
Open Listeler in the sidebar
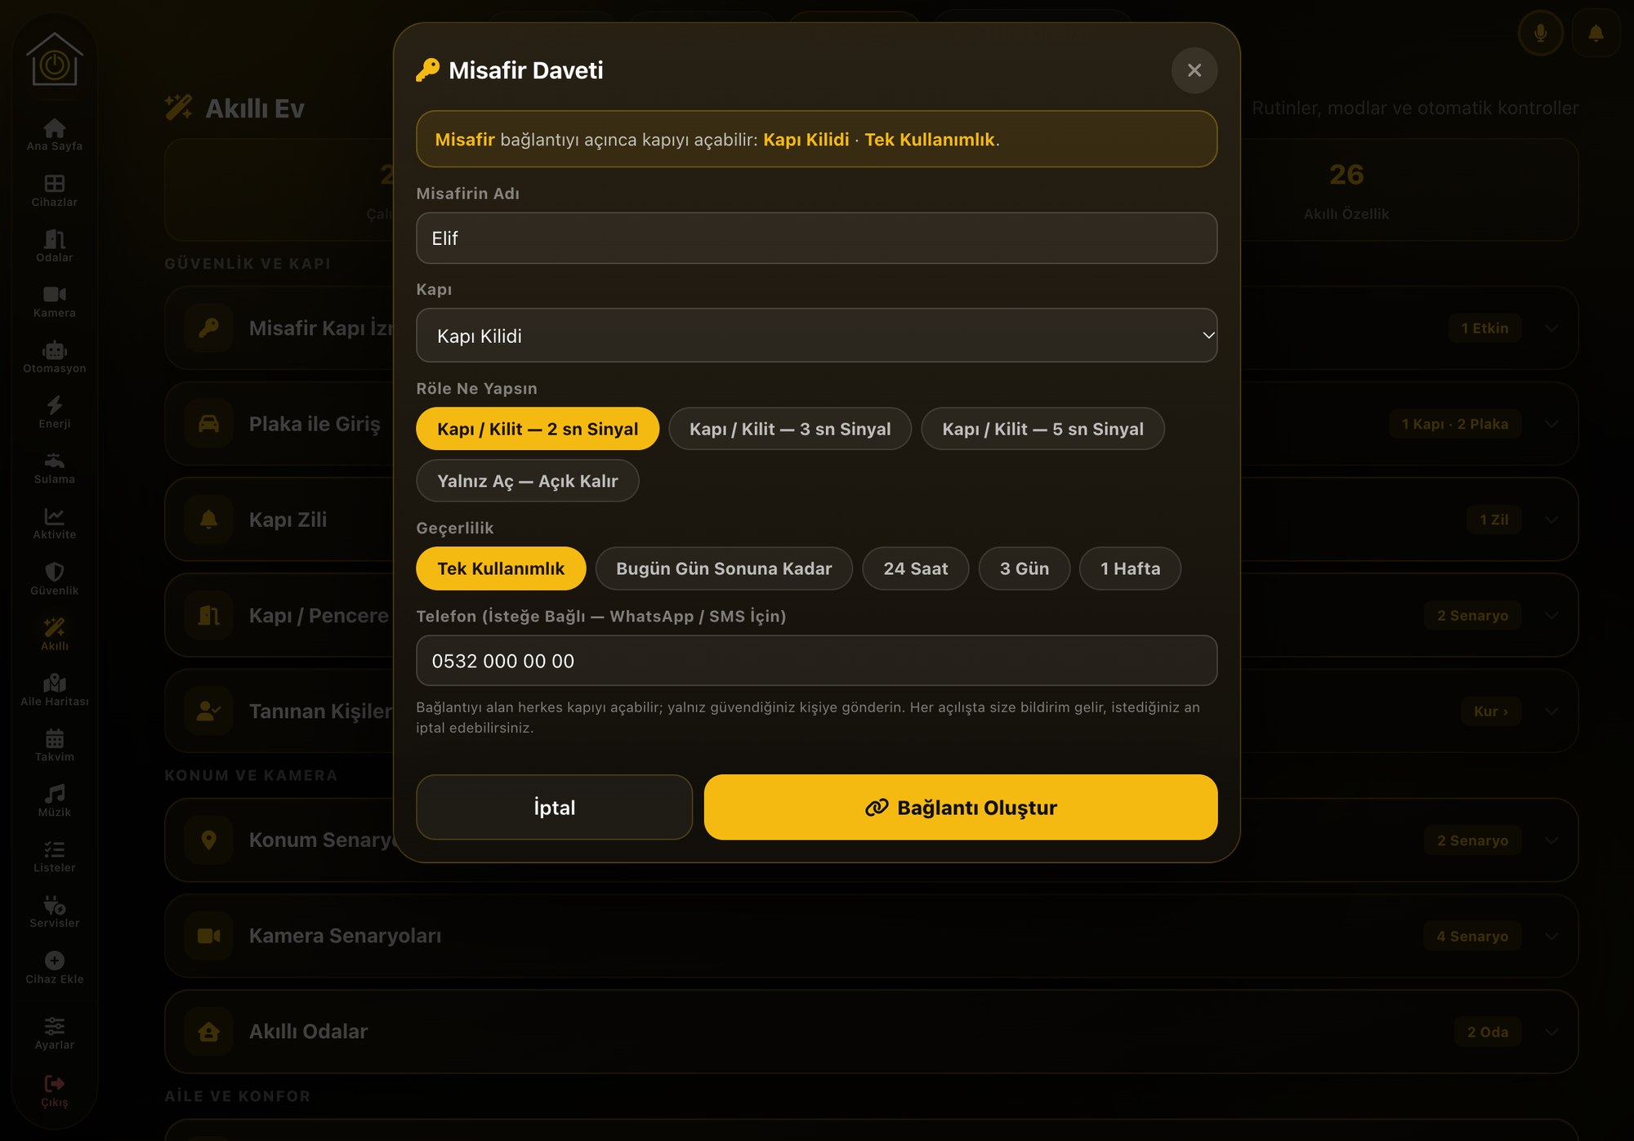54,857
